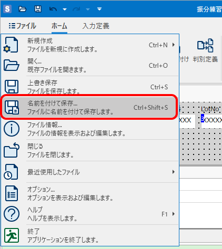
Task: Click the open folder icon in title bar
Action: [x=23, y=9]
